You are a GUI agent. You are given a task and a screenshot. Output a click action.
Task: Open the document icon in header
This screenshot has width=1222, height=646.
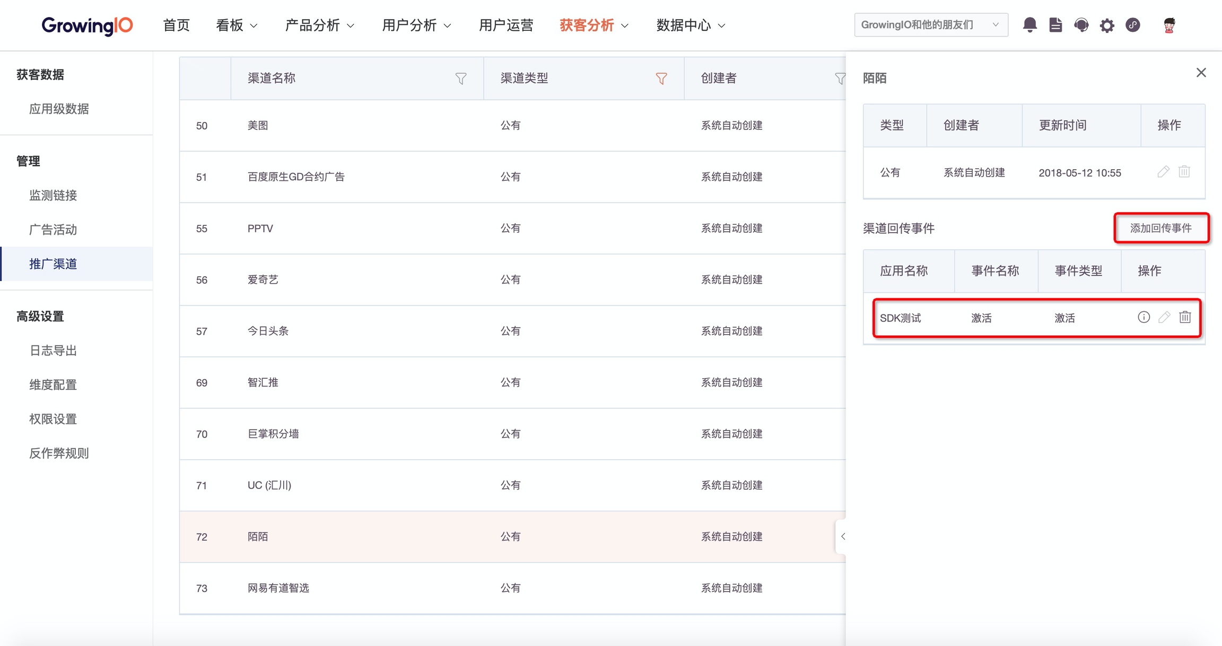point(1055,25)
